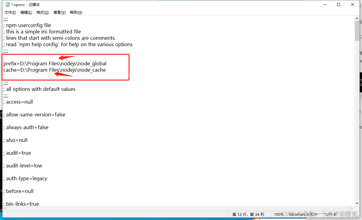Viewport: 362px width, 220px height.
Task: Open the 格式(O) menu
Action: 43,12
